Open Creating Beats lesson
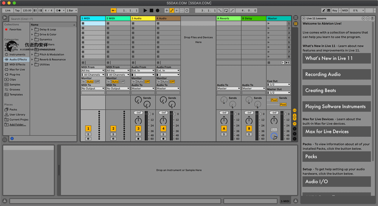 point(336,90)
